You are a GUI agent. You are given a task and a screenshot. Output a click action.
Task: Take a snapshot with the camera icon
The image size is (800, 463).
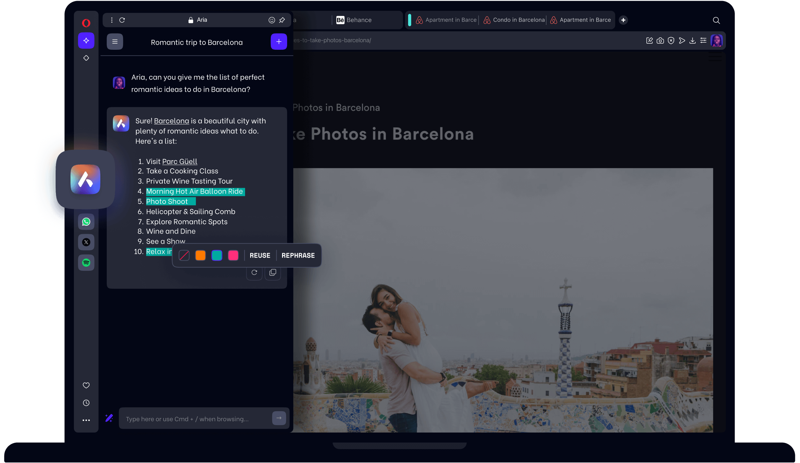[660, 40]
